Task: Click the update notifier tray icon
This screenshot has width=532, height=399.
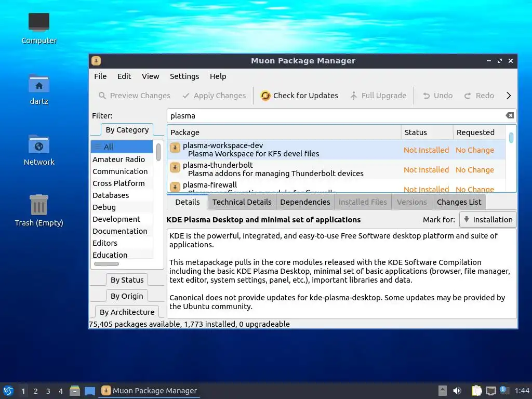Action: [x=504, y=390]
